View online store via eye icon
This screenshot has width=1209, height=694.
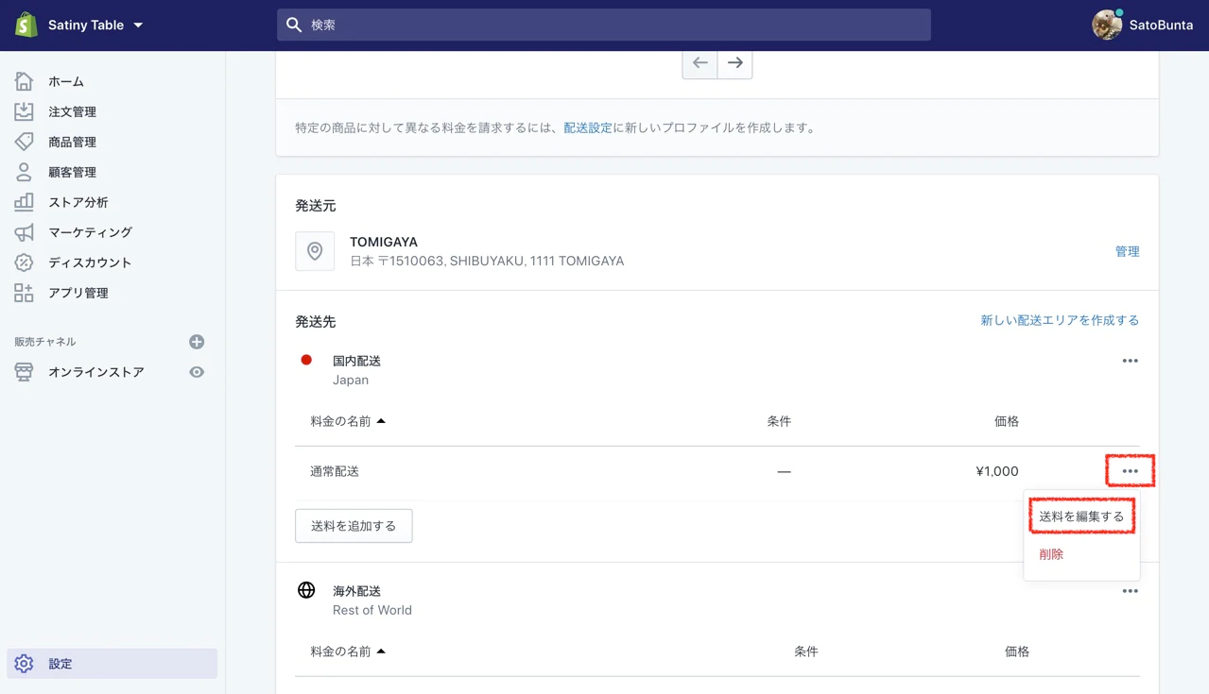pos(197,372)
